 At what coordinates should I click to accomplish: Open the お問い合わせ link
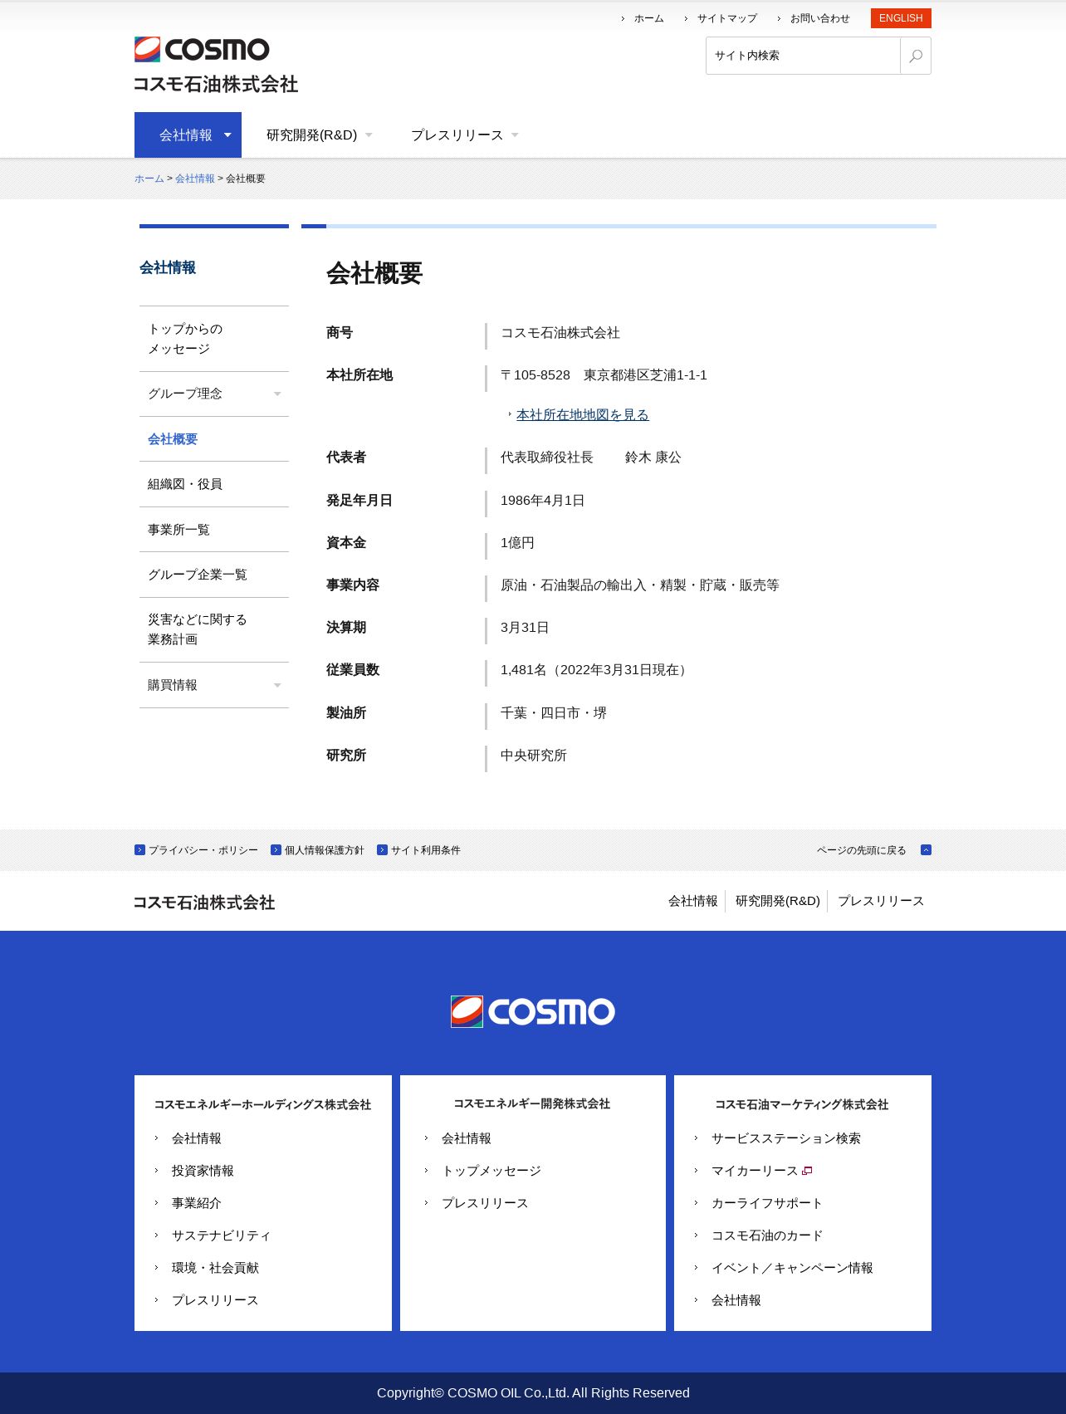[x=819, y=18]
